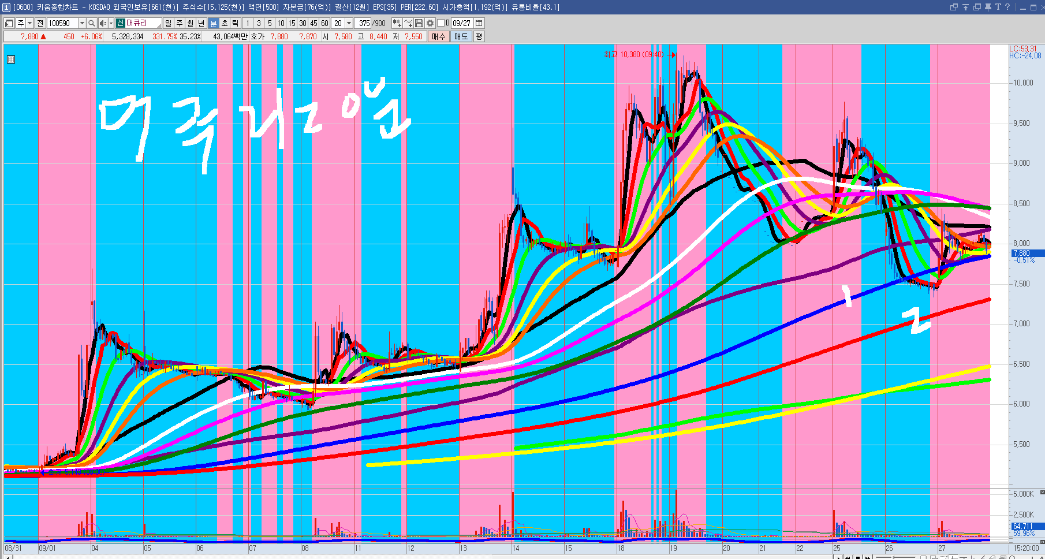Click the grid icon at chart top-left
This screenshot has height=559, width=1045.
[11, 59]
